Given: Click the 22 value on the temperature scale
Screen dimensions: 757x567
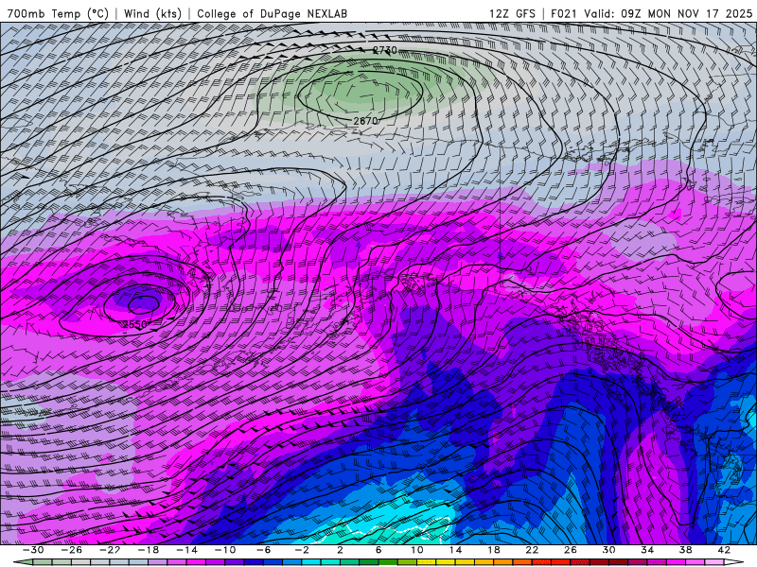Looking at the screenshot, I should (x=532, y=550).
